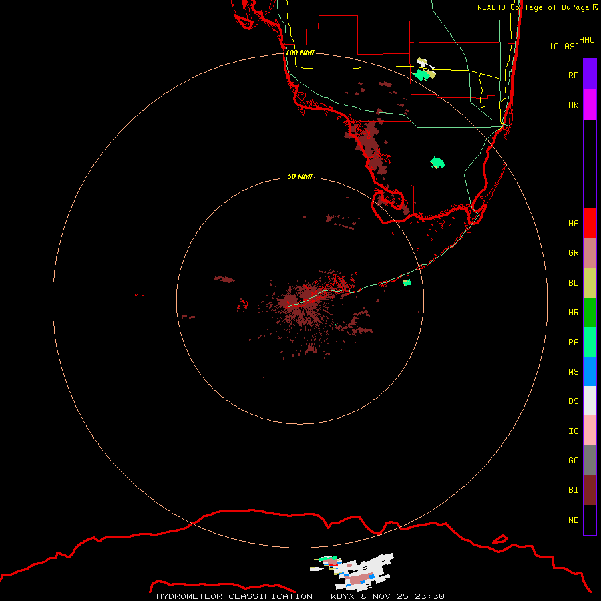Click the RF legend label
Screen dimensions: 601x601
point(573,75)
